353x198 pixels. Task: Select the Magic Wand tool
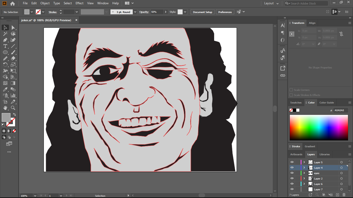click(x=5, y=34)
